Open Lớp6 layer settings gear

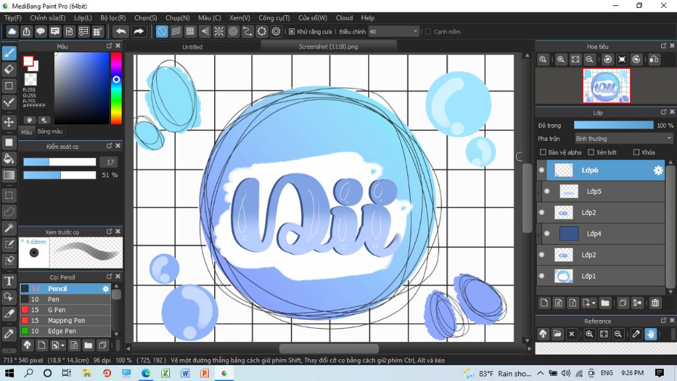click(658, 170)
